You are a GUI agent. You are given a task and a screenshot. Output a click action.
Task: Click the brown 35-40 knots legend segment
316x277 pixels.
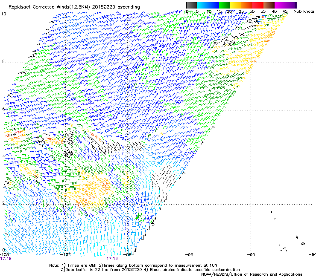269,5
